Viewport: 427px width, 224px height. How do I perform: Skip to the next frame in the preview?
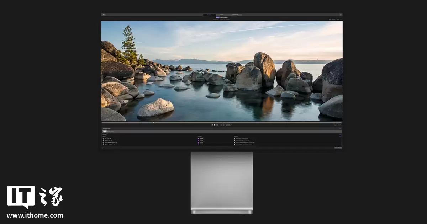(217, 125)
